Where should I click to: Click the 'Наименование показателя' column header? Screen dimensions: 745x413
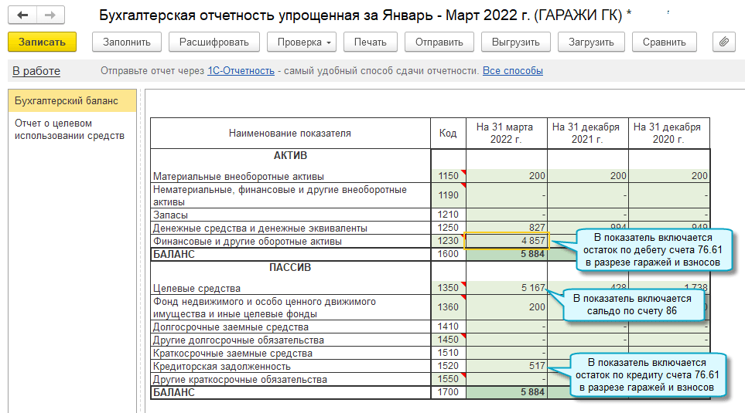(x=290, y=134)
